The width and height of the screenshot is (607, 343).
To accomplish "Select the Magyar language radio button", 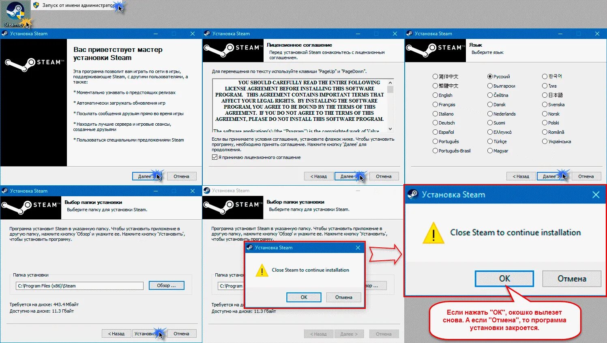I will click(x=490, y=151).
